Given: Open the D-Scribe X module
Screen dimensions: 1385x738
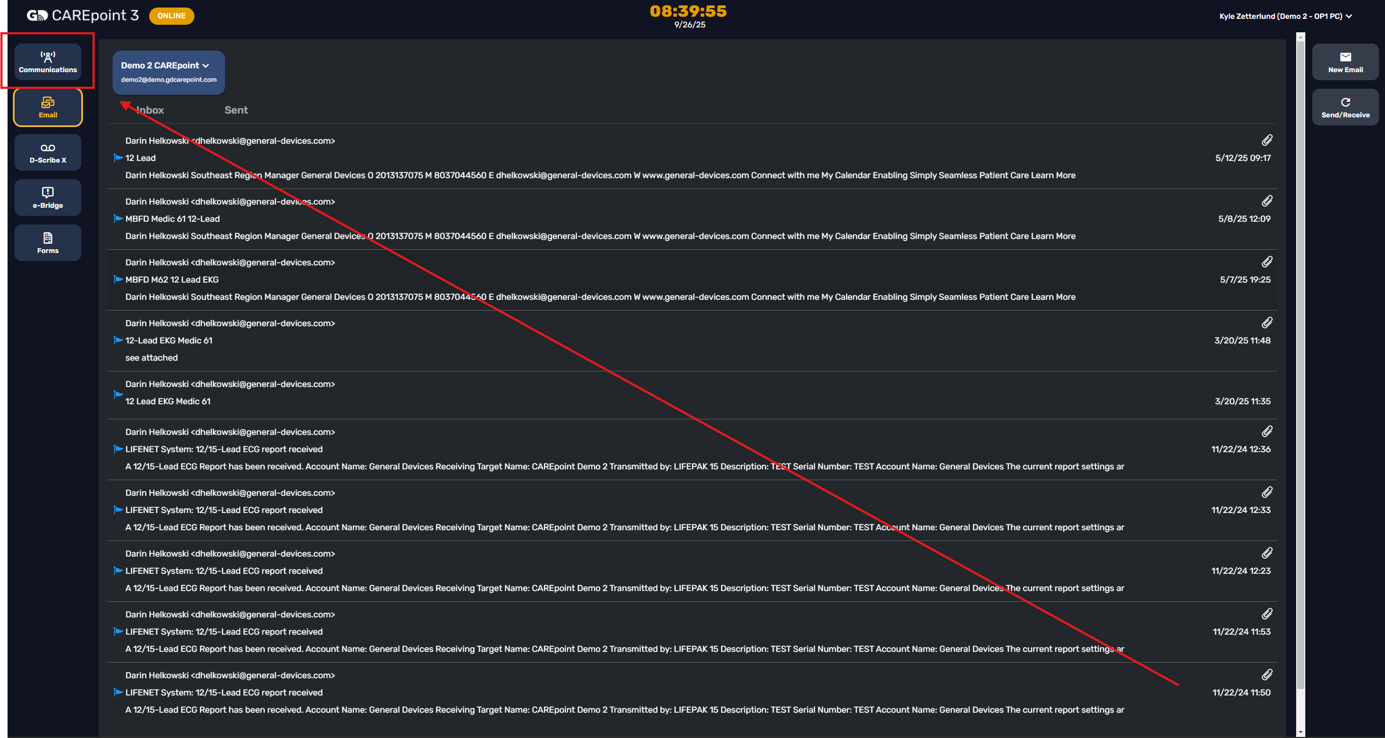Looking at the screenshot, I should [48, 152].
